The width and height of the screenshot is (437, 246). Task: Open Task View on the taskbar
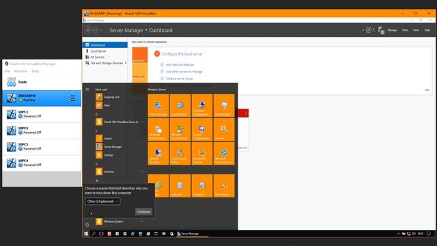(x=101, y=234)
